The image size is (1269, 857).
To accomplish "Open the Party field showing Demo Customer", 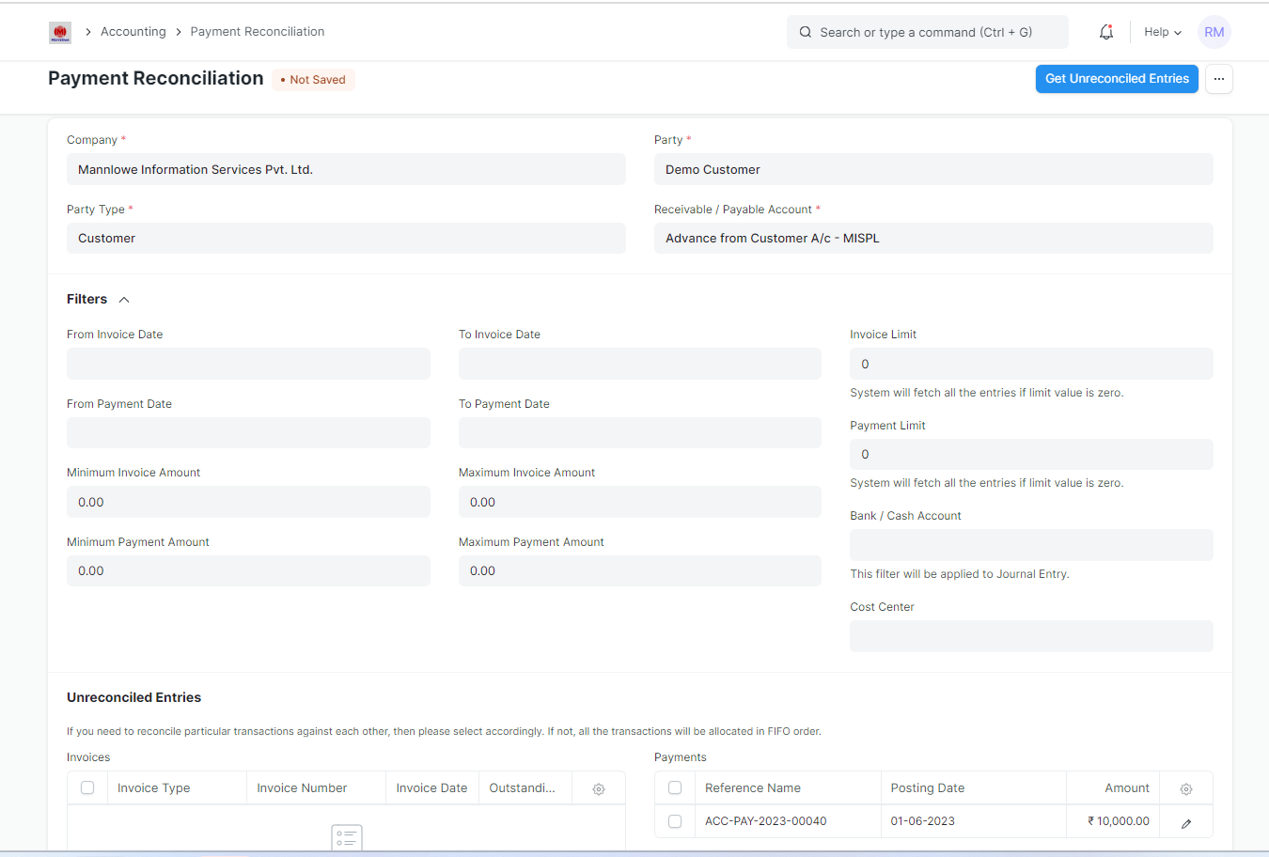I will tap(933, 169).
